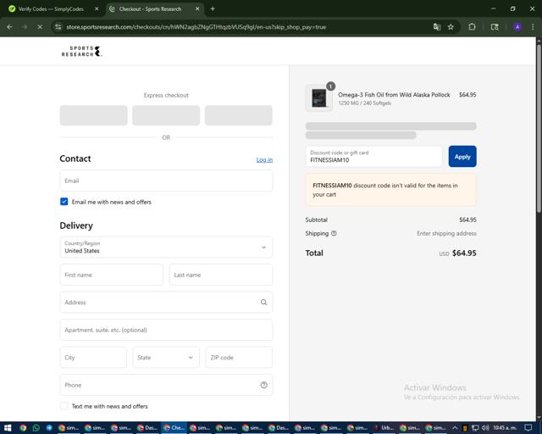Click the discount code field with FITNESSIAM10
The height and width of the screenshot is (434, 542).
[373, 157]
